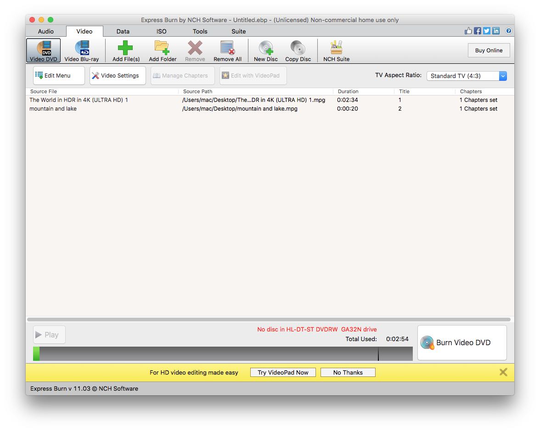Viewport: 540px width, 432px height.
Task: Click the disc capacity usage bar
Action: pos(223,353)
